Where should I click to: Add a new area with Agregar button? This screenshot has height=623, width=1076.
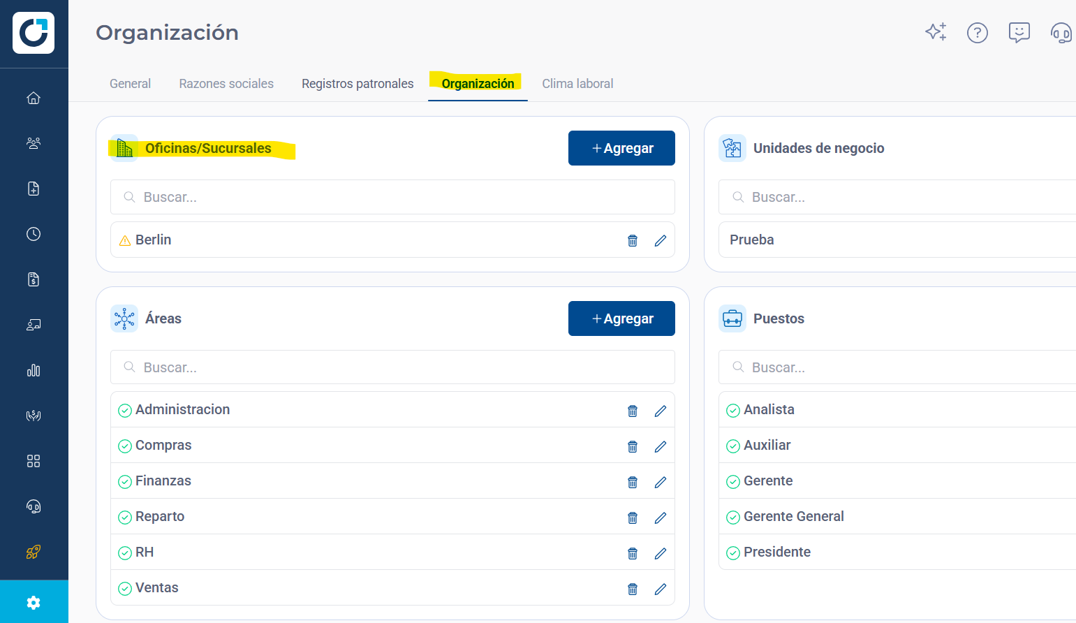coord(621,318)
